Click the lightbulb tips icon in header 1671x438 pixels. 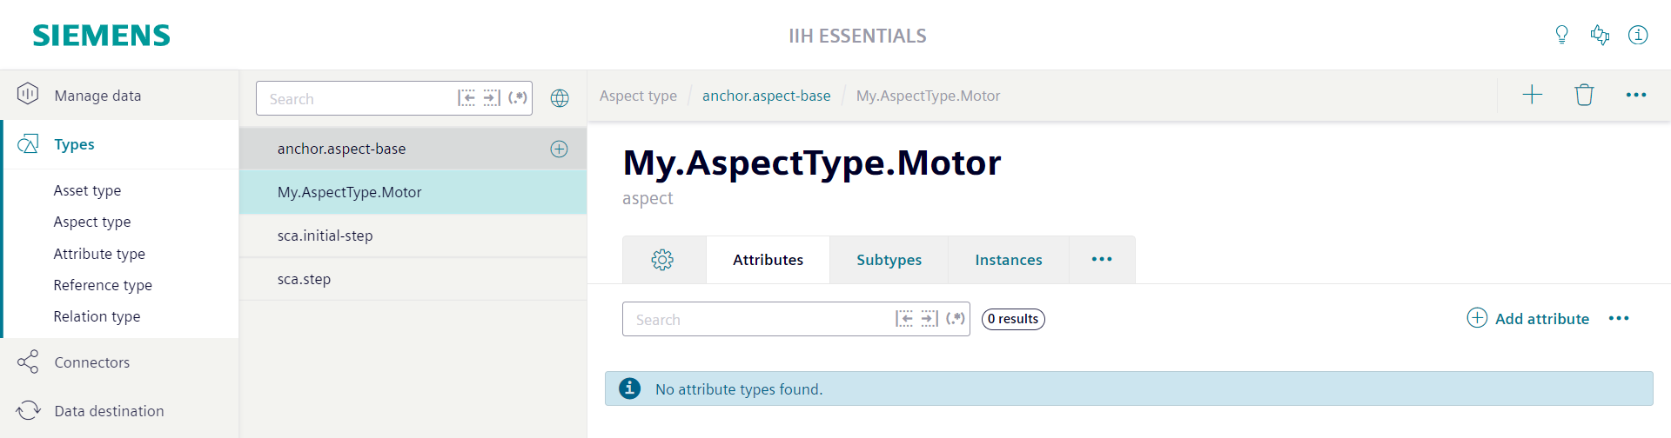[1561, 35]
